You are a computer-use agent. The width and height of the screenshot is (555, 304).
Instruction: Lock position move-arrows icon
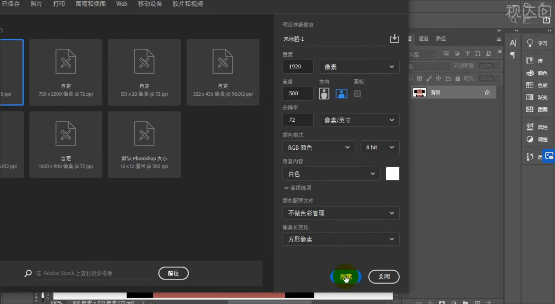[x=438, y=79]
